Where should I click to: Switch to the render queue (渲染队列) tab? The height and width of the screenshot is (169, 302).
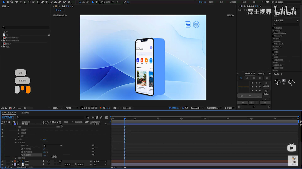coord(25,112)
